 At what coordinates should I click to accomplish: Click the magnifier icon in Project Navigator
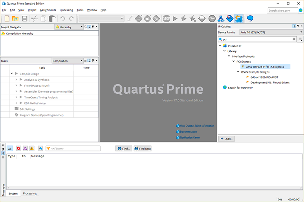(85, 27)
